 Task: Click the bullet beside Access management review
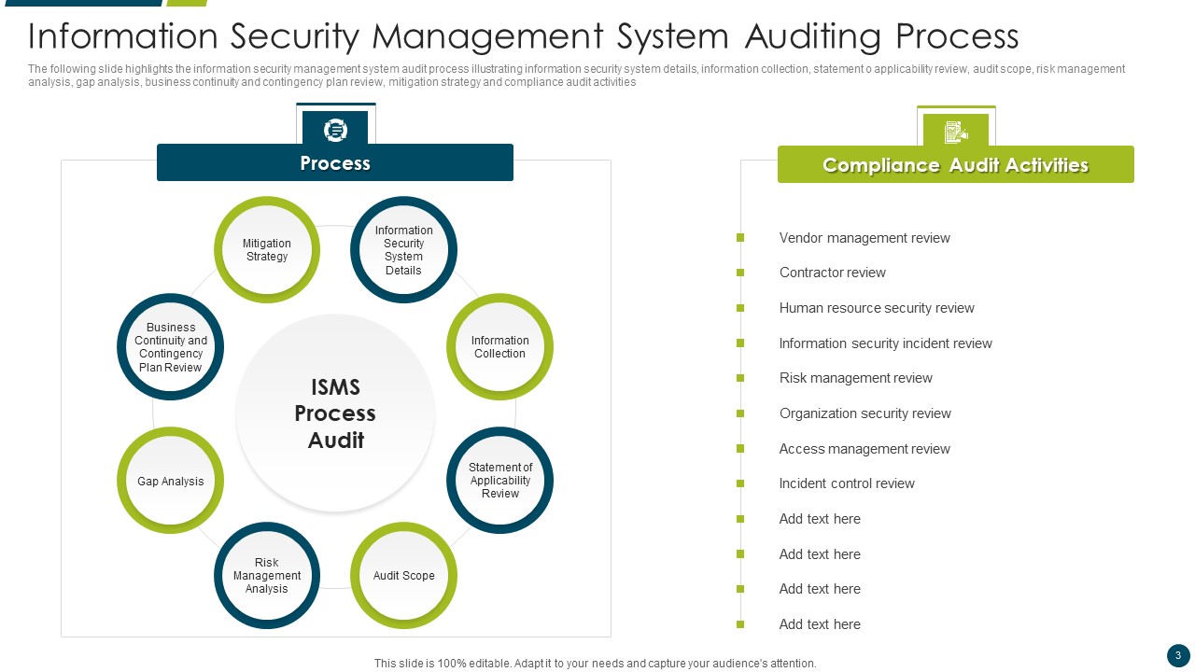740,449
